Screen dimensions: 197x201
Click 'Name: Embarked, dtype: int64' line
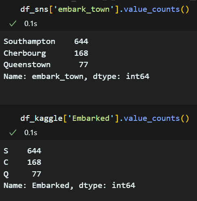[70, 186]
